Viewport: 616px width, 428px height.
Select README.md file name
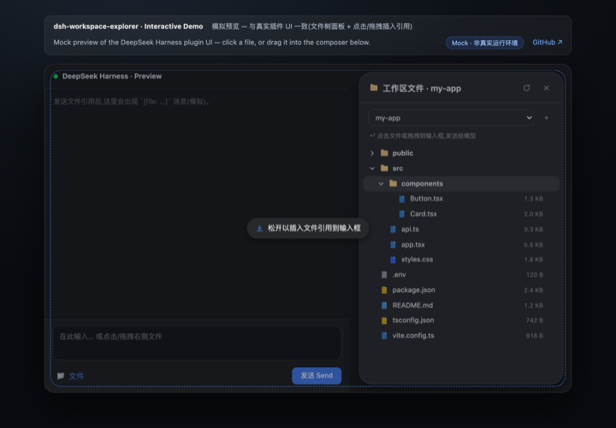[x=412, y=305]
